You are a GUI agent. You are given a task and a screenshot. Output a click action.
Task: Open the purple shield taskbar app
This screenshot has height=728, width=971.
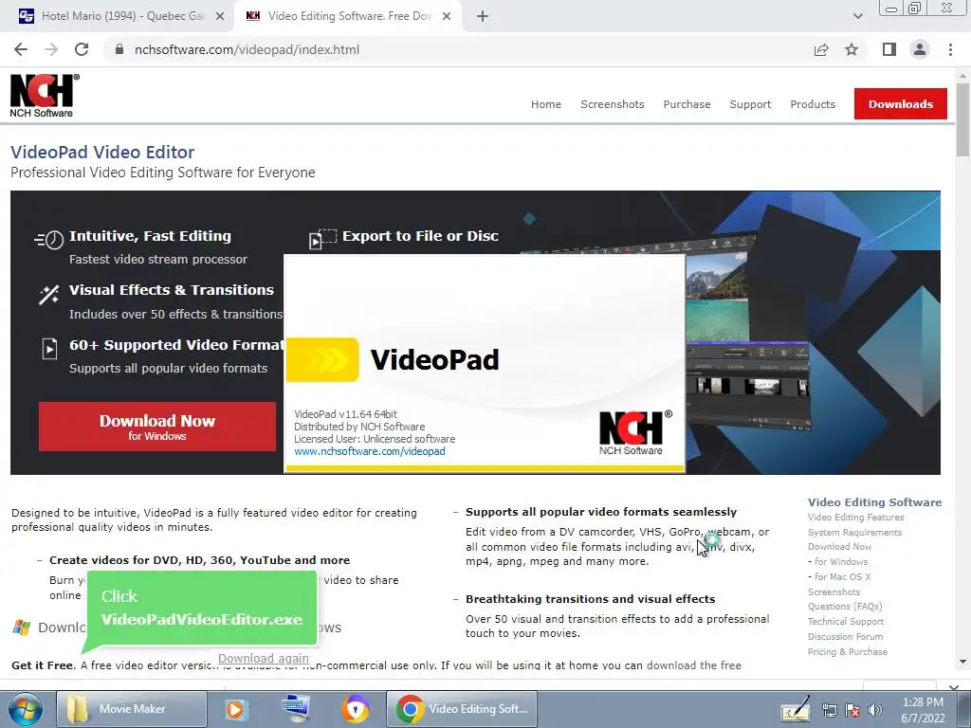pos(356,709)
